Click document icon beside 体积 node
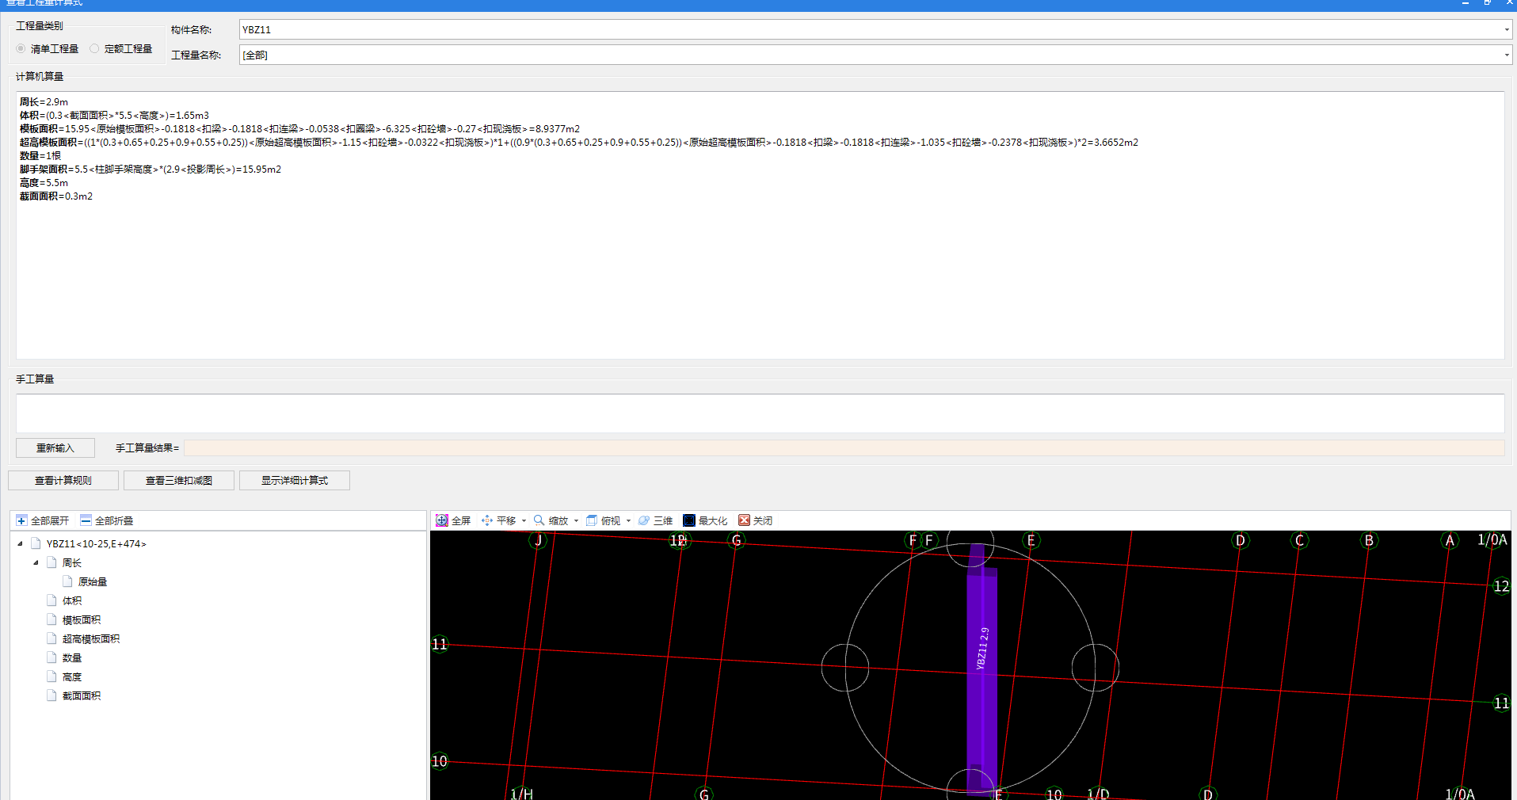Screen dimensions: 1517x800 51,600
